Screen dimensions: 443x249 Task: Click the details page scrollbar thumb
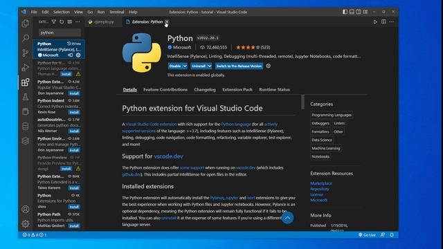pyautogui.click(x=302, y=102)
